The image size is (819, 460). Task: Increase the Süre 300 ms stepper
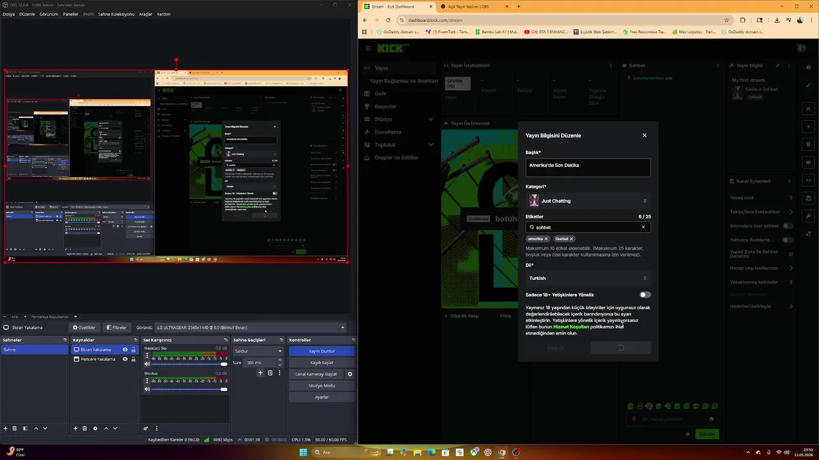[x=279, y=361]
